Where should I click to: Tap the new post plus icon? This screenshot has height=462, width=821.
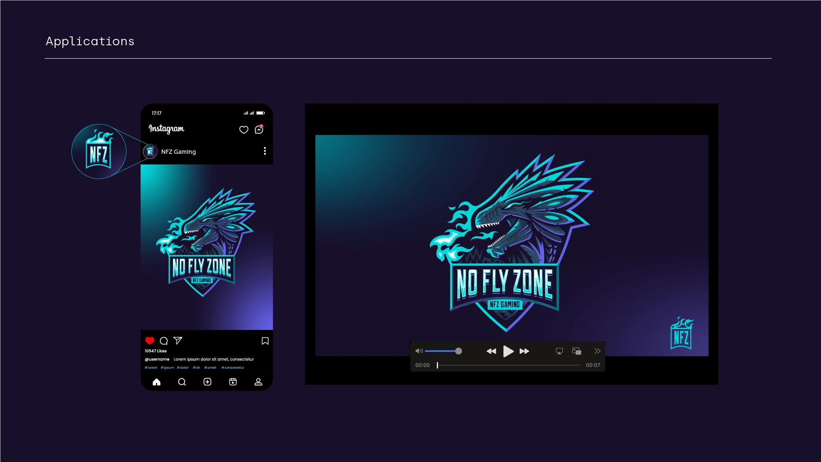click(x=207, y=382)
